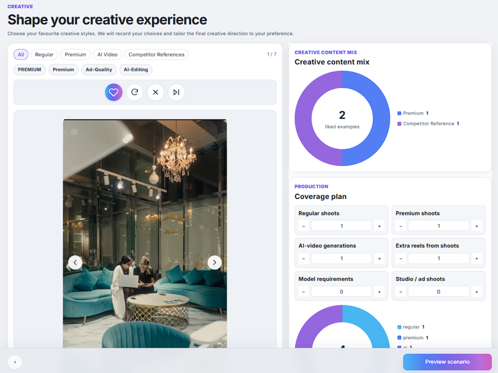Increase AI-video generations count

pos(379,259)
